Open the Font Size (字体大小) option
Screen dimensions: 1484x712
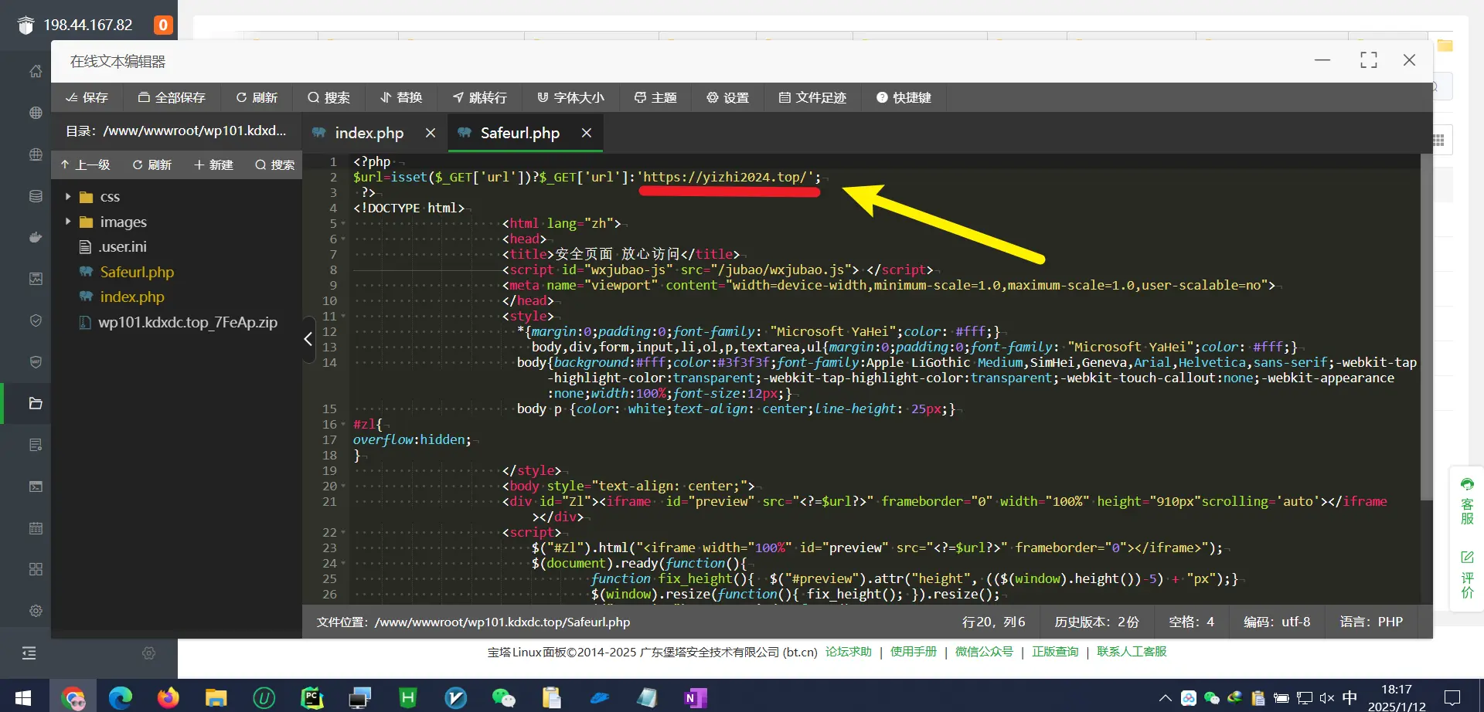[571, 97]
